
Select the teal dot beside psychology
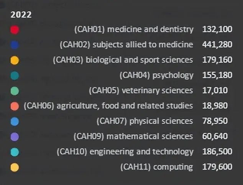[15, 76]
